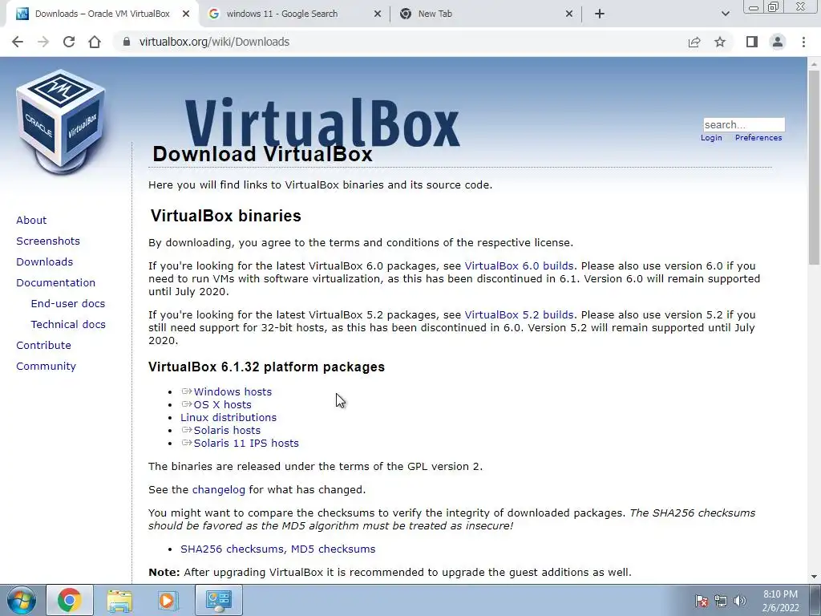
Task: Click the browser forward arrow
Action: 43,42
